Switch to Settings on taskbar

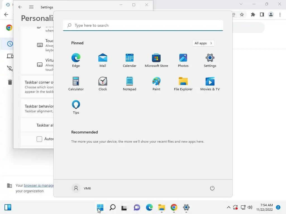pos(186,207)
